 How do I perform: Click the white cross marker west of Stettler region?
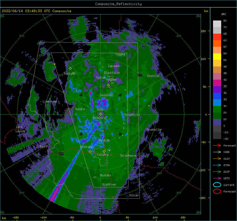(x=149, y=106)
